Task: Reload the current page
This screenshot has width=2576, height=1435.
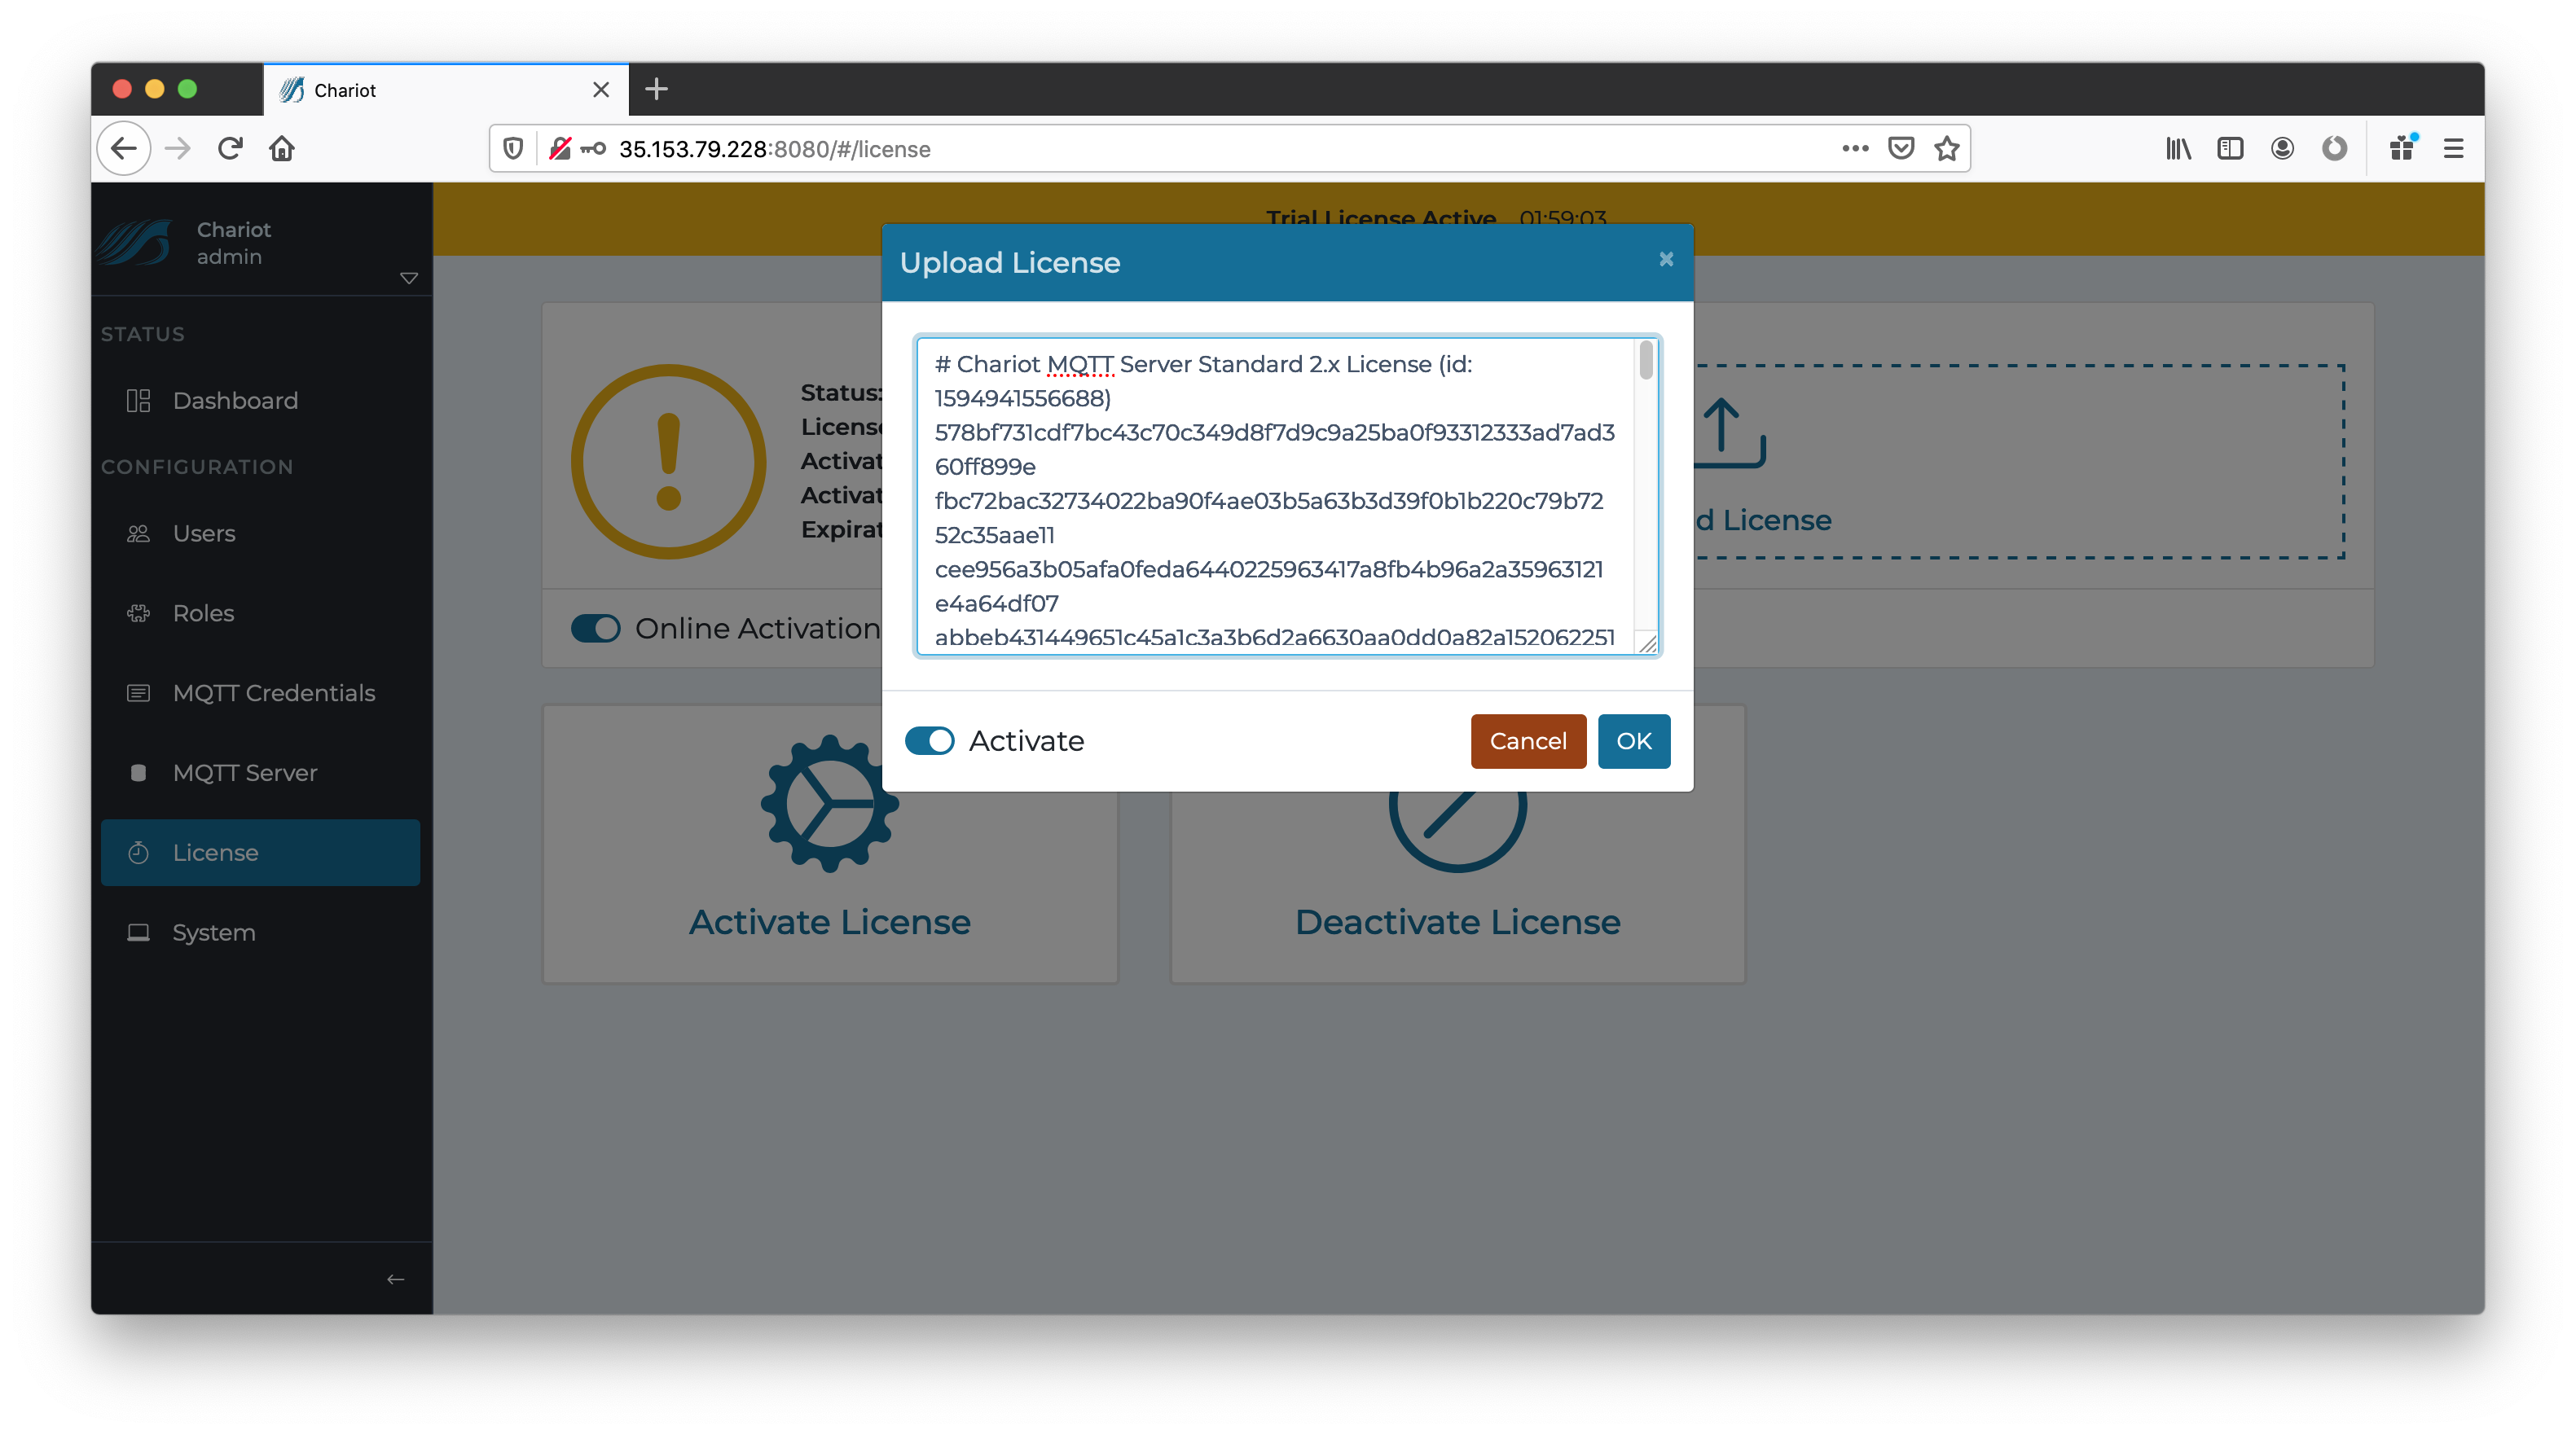Action: (230, 149)
